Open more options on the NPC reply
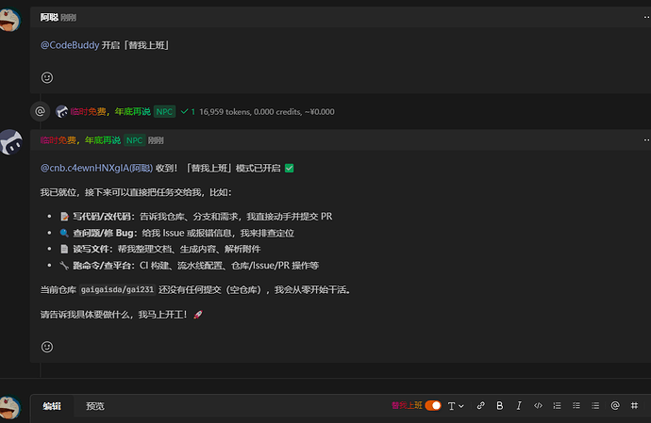 pos(646,140)
